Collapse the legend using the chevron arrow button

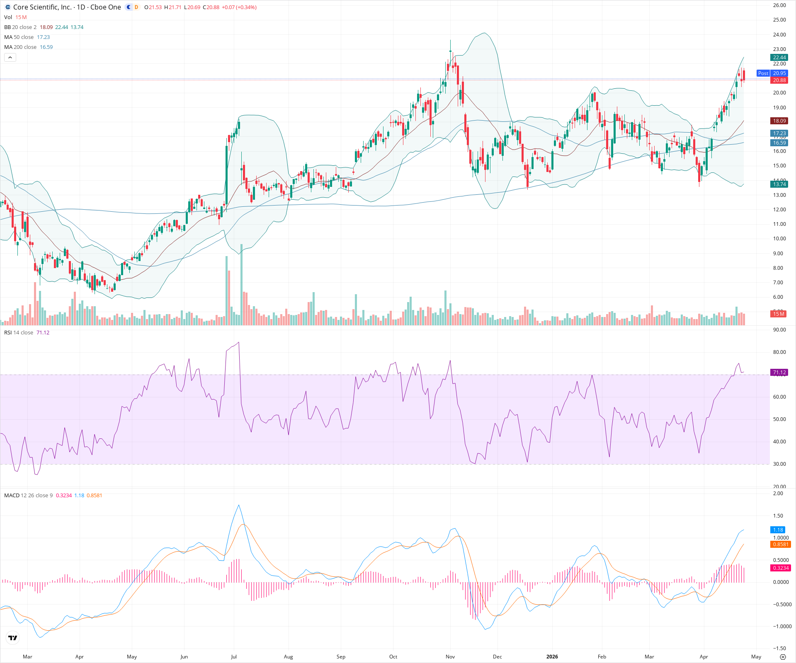10,57
